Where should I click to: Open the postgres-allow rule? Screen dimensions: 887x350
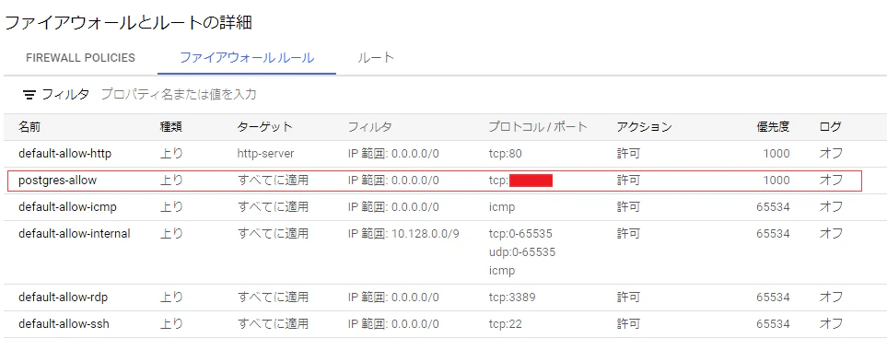click(58, 181)
